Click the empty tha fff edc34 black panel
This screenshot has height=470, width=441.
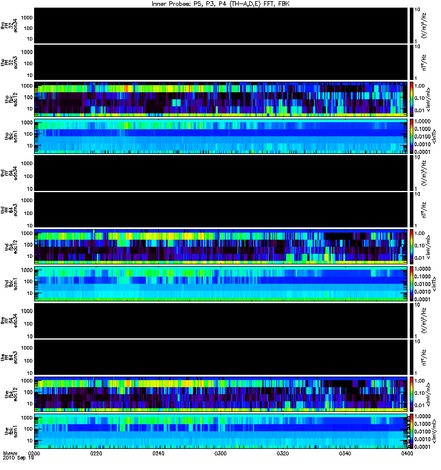tap(221, 25)
